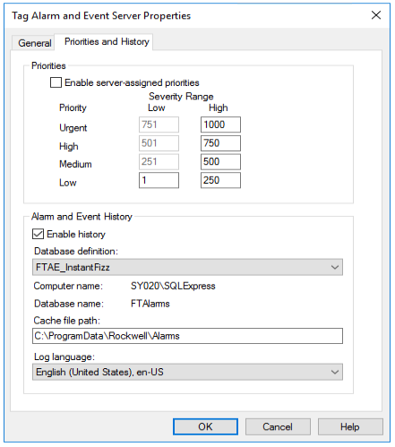Click the Severity Range heading

coord(181,97)
